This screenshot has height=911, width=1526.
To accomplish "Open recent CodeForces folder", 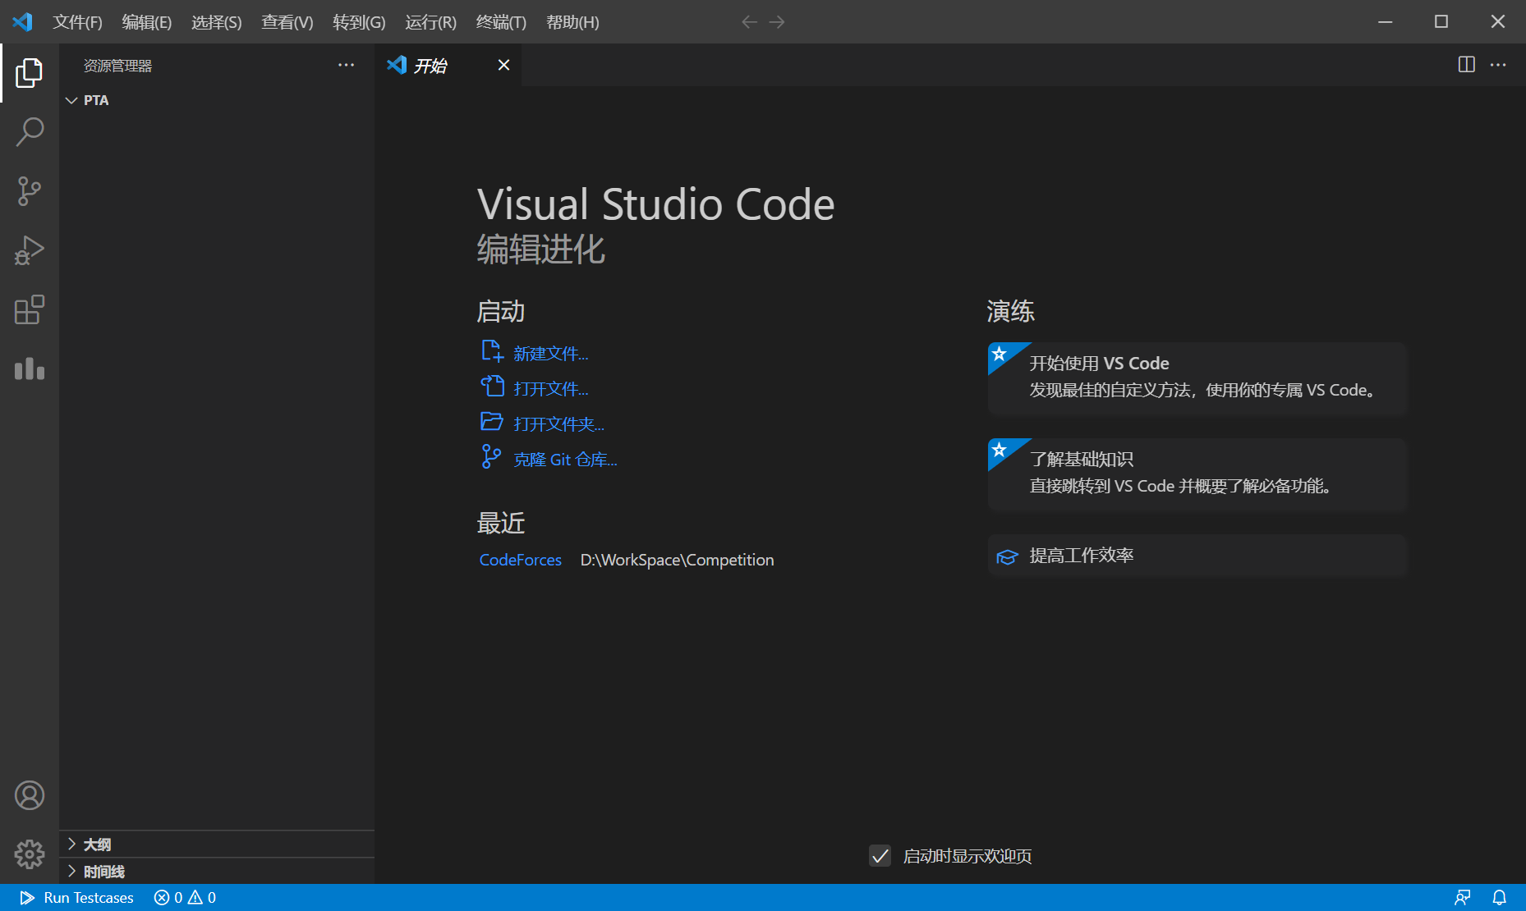I will point(521,560).
